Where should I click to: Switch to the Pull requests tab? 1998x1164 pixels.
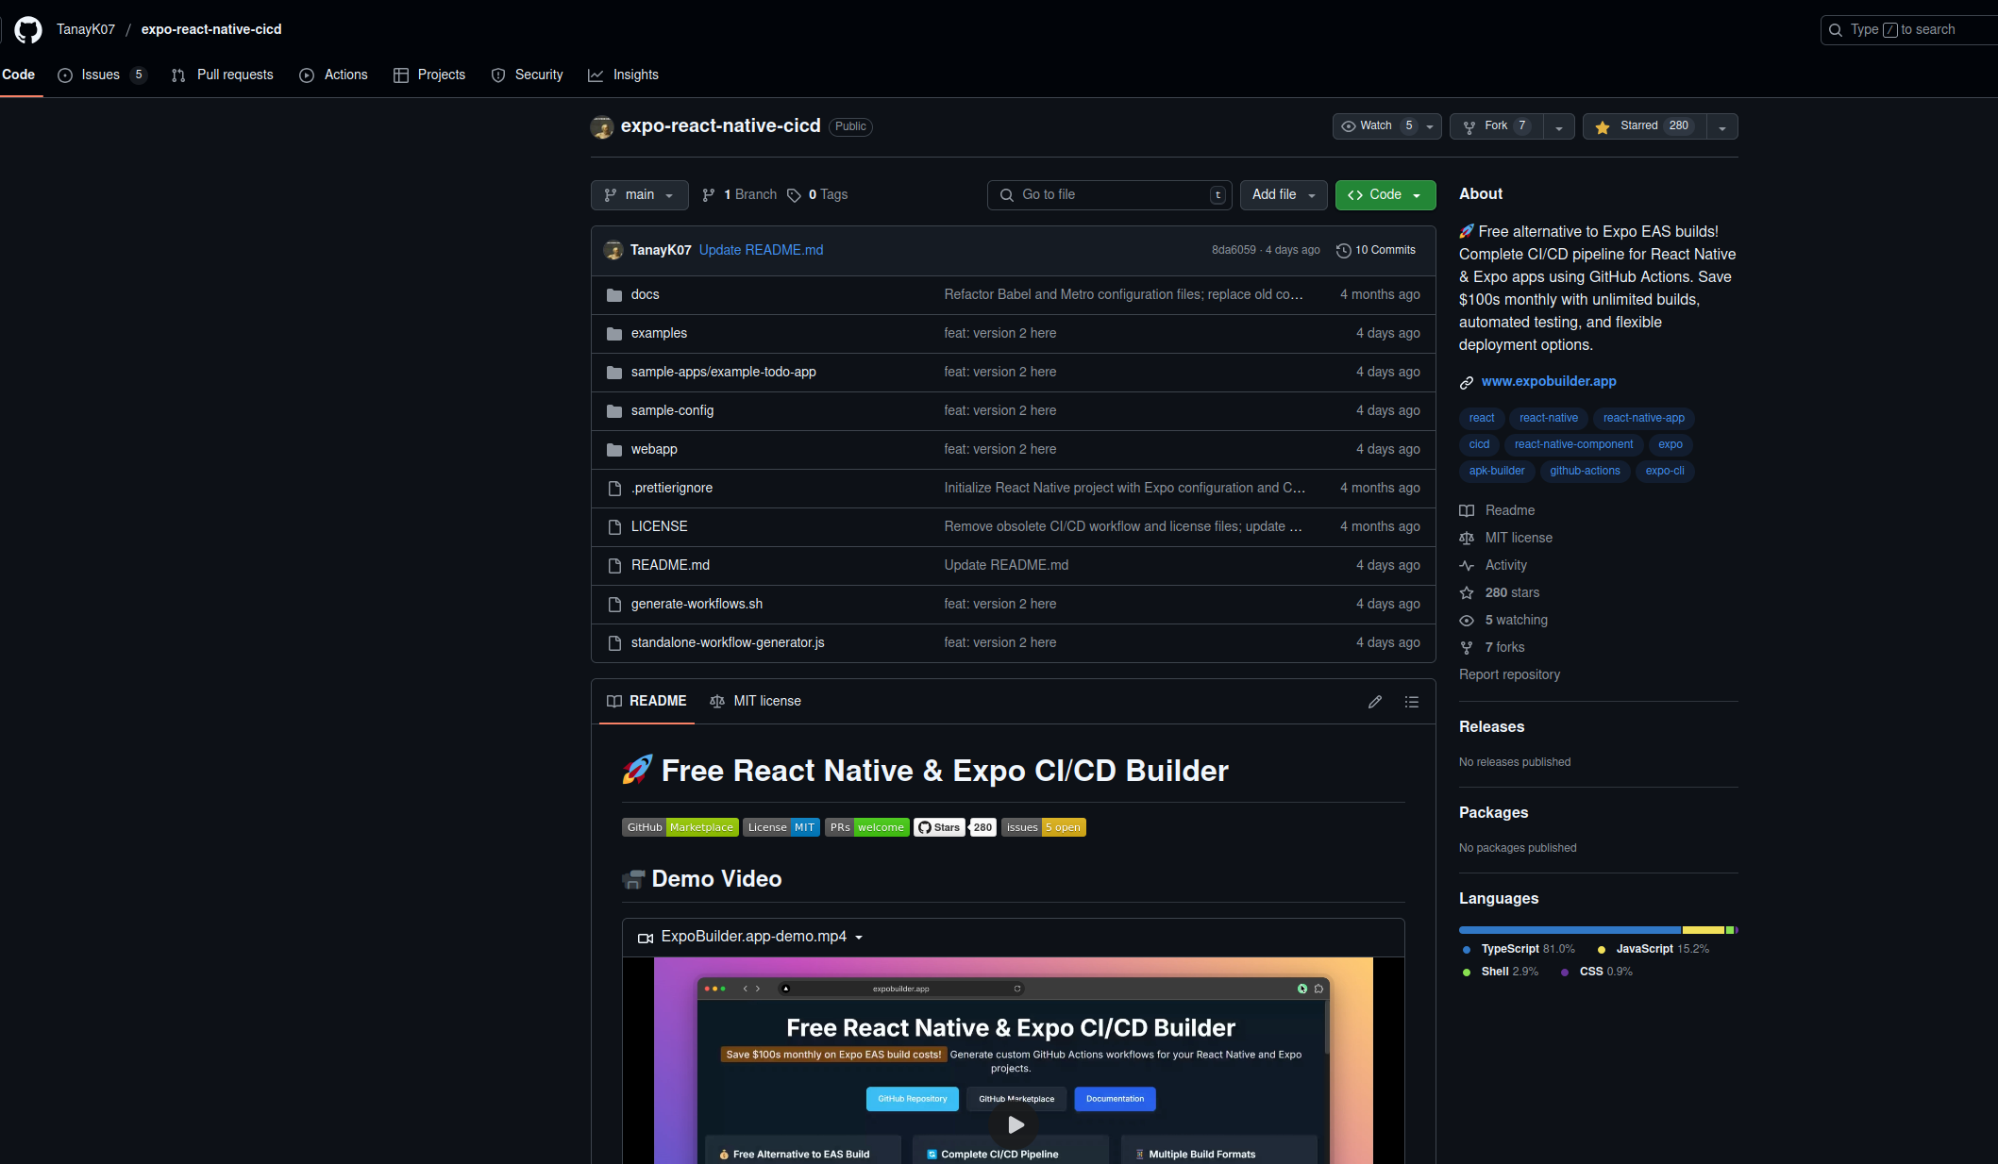(x=223, y=75)
